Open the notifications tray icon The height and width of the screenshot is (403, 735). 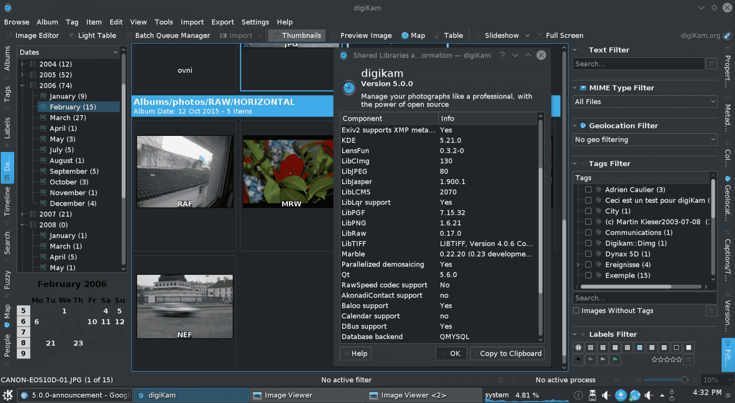(x=578, y=395)
